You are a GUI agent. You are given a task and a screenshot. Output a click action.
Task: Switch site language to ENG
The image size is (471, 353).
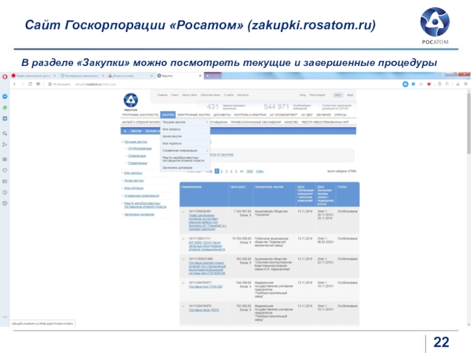coord(350,95)
